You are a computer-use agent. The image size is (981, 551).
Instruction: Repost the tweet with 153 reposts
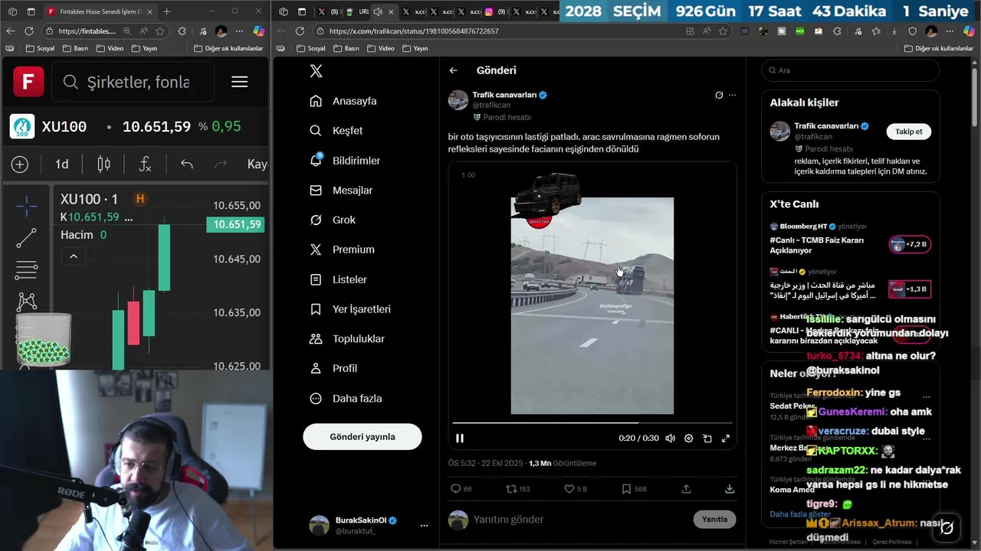point(518,489)
